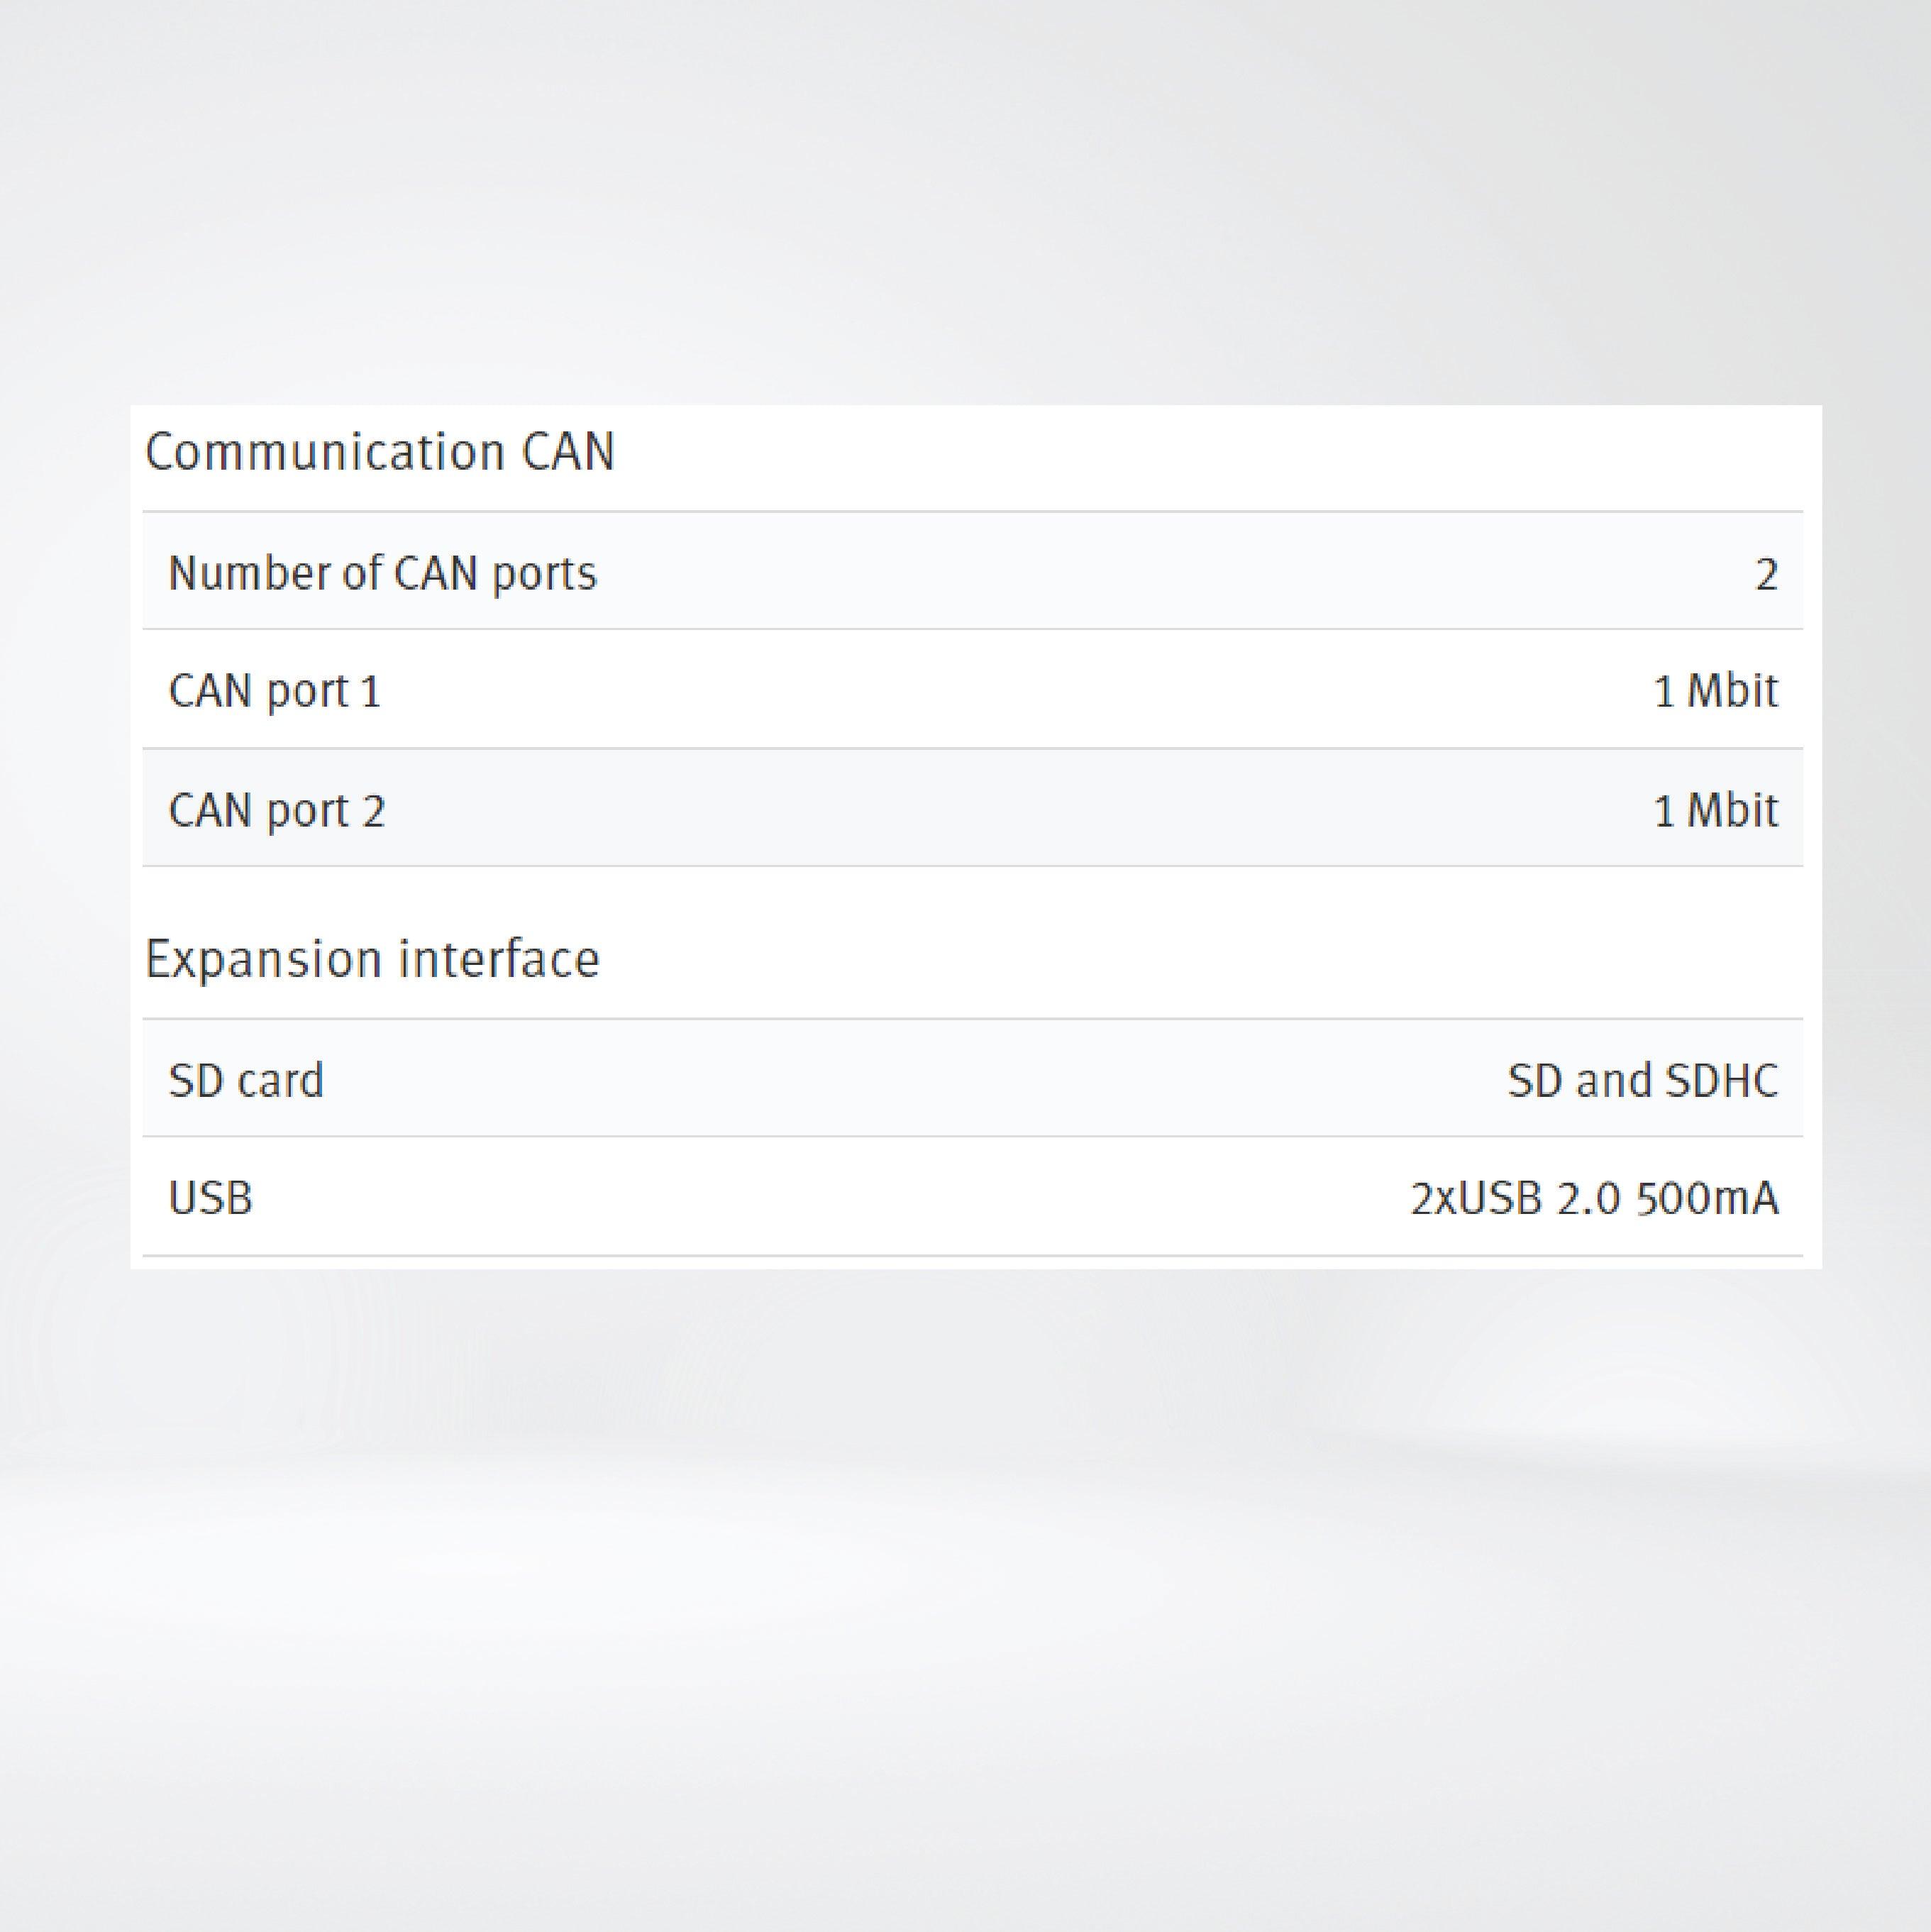The width and height of the screenshot is (1931, 1932).
Task: Click the word Communication in the heading
Action: [325, 452]
